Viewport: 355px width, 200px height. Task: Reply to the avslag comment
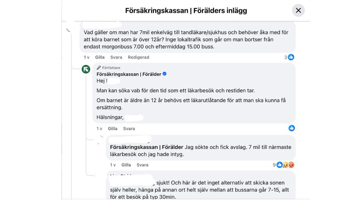[142, 165]
